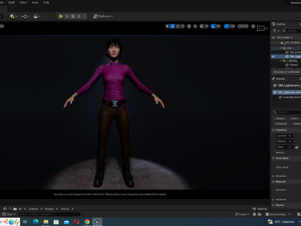Toggle the Scale lock icon
The height and width of the screenshot is (226, 301).
297,147
